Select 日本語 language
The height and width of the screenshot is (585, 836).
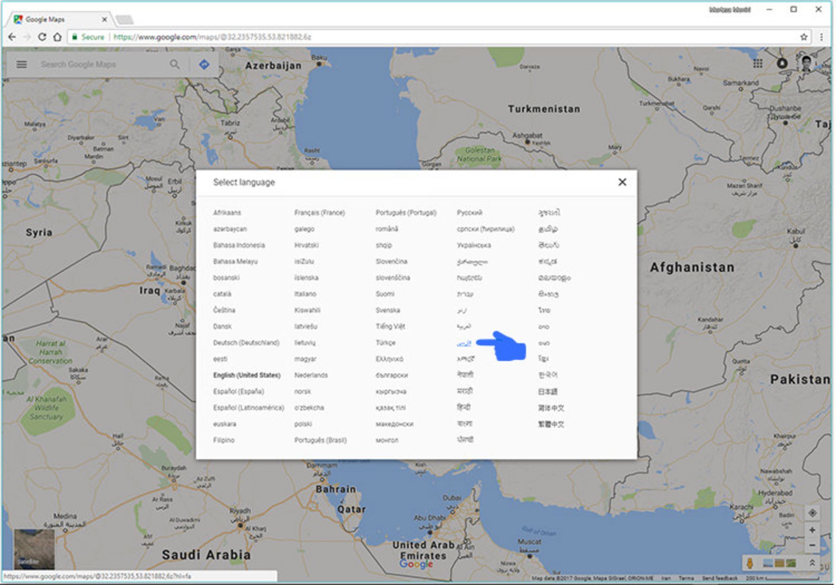[x=548, y=391]
